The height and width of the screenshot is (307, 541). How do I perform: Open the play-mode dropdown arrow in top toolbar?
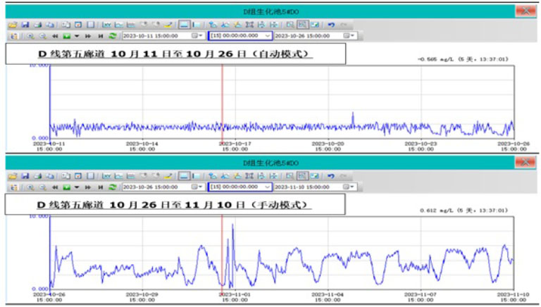click(x=77, y=36)
